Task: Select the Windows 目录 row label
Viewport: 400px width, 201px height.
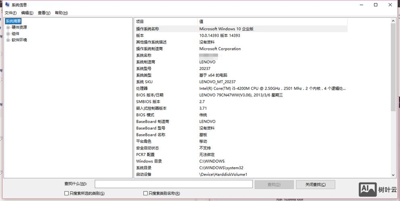Action: click(149, 161)
